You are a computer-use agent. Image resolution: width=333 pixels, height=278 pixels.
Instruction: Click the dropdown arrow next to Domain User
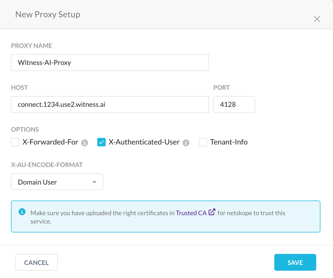[94, 182]
